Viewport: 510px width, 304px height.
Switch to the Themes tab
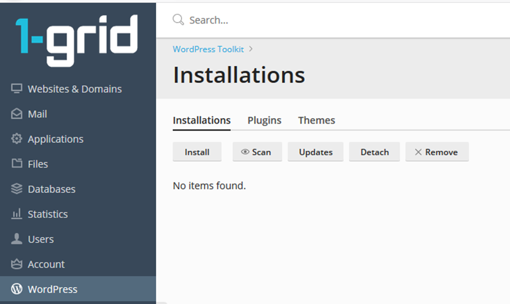(x=316, y=120)
